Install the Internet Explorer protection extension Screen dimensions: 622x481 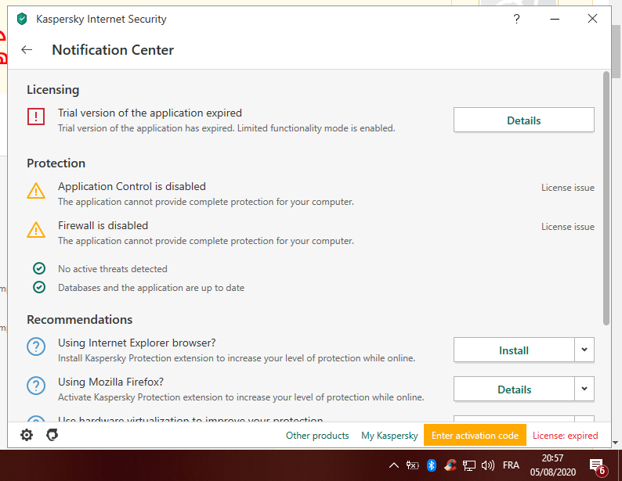pyautogui.click(x=514, y=350)
